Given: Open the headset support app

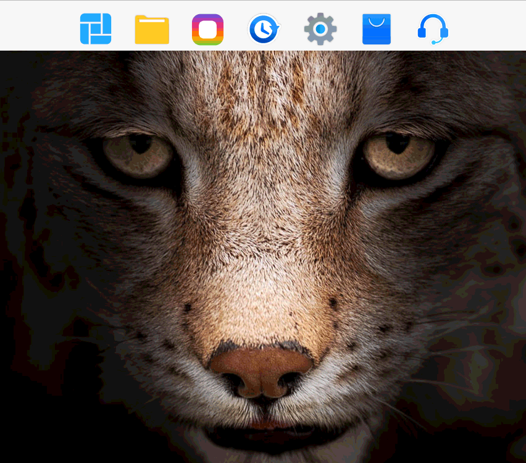Looking at the screenshot, I should (x=433, y=29).
